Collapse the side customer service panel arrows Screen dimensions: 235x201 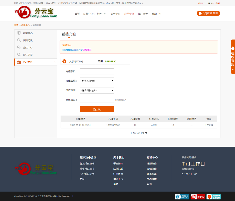tap(233, 69)
